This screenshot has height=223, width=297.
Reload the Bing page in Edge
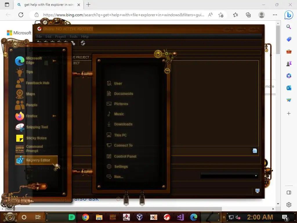coord(21,15)
